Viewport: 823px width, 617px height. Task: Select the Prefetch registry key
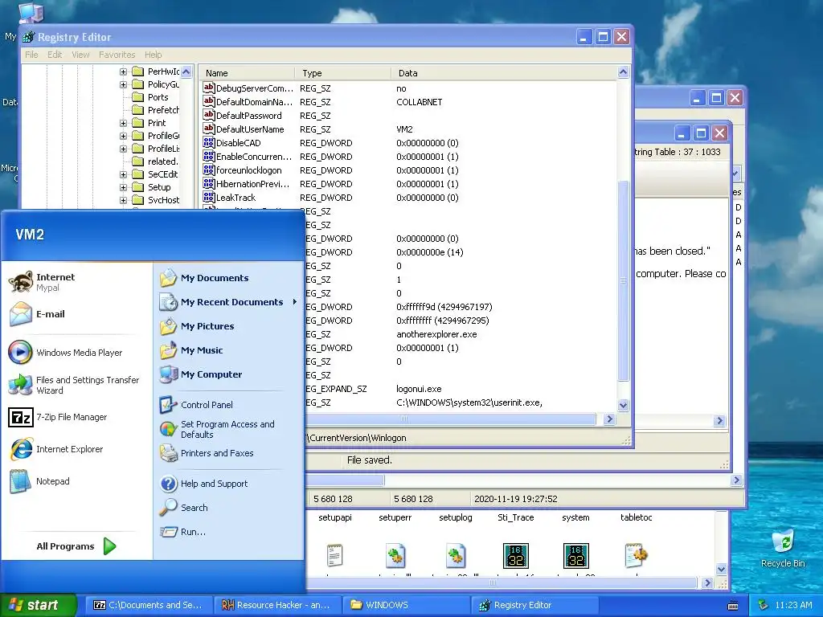[163, 109]
